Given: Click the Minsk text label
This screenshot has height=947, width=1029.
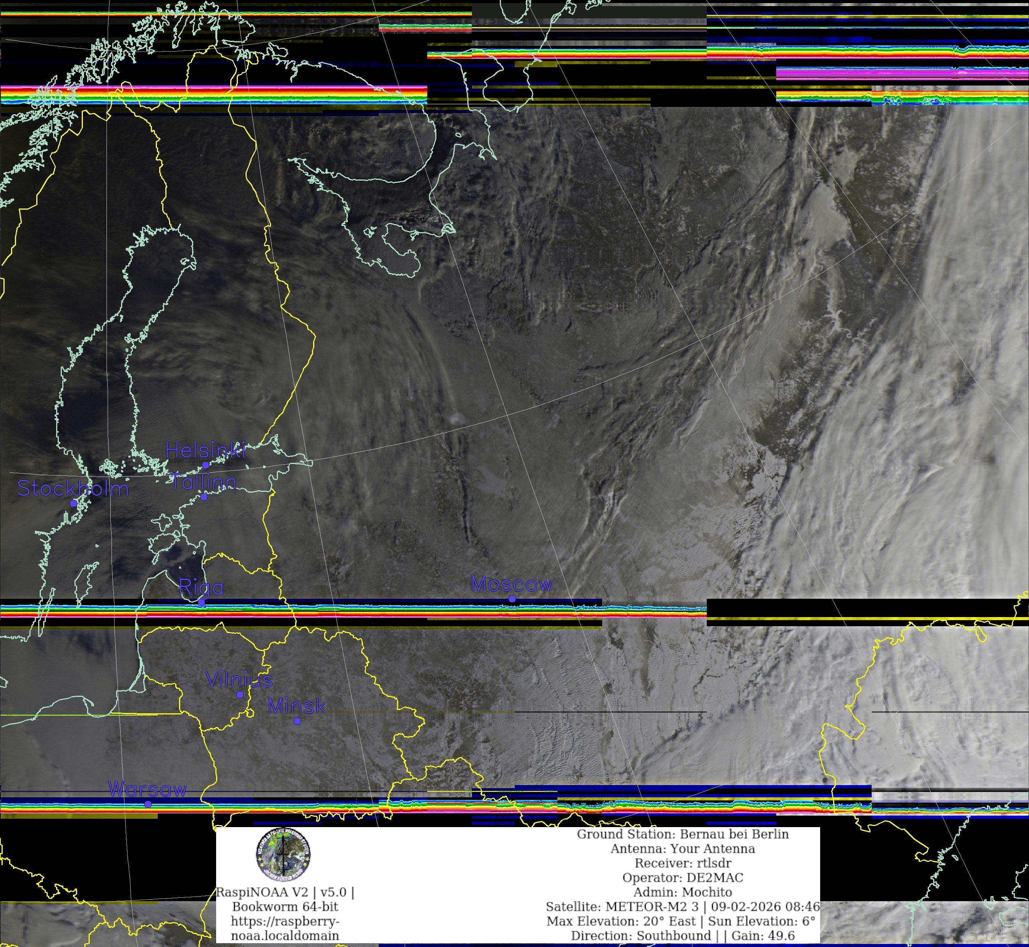Looking at the screenshot, I should point(297,706).
